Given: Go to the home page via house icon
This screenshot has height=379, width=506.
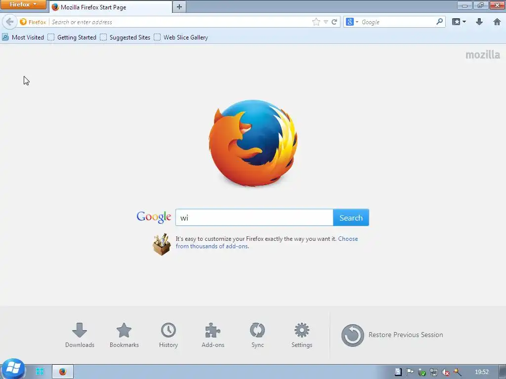Looking at the screenshot, I should click(x=497, y=22).
